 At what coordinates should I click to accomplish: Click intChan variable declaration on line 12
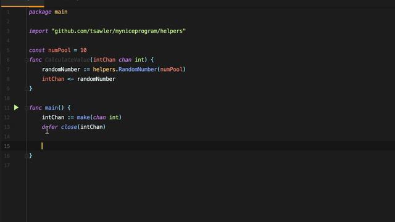[x=53, y=117]
